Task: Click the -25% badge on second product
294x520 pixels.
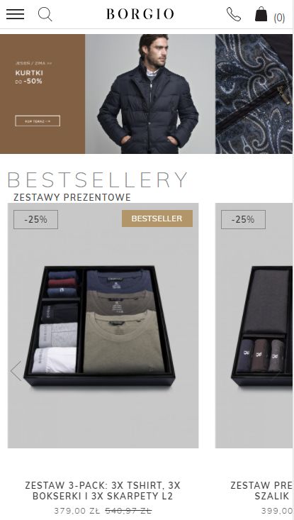Action: [243, 219]
